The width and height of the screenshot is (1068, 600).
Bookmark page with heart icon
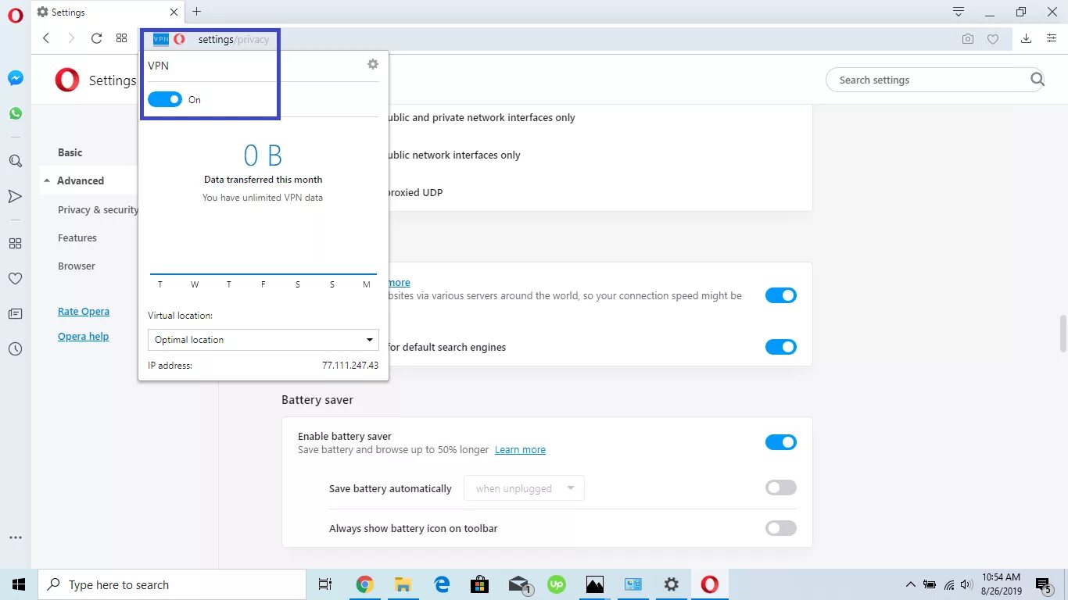point(993,39)
